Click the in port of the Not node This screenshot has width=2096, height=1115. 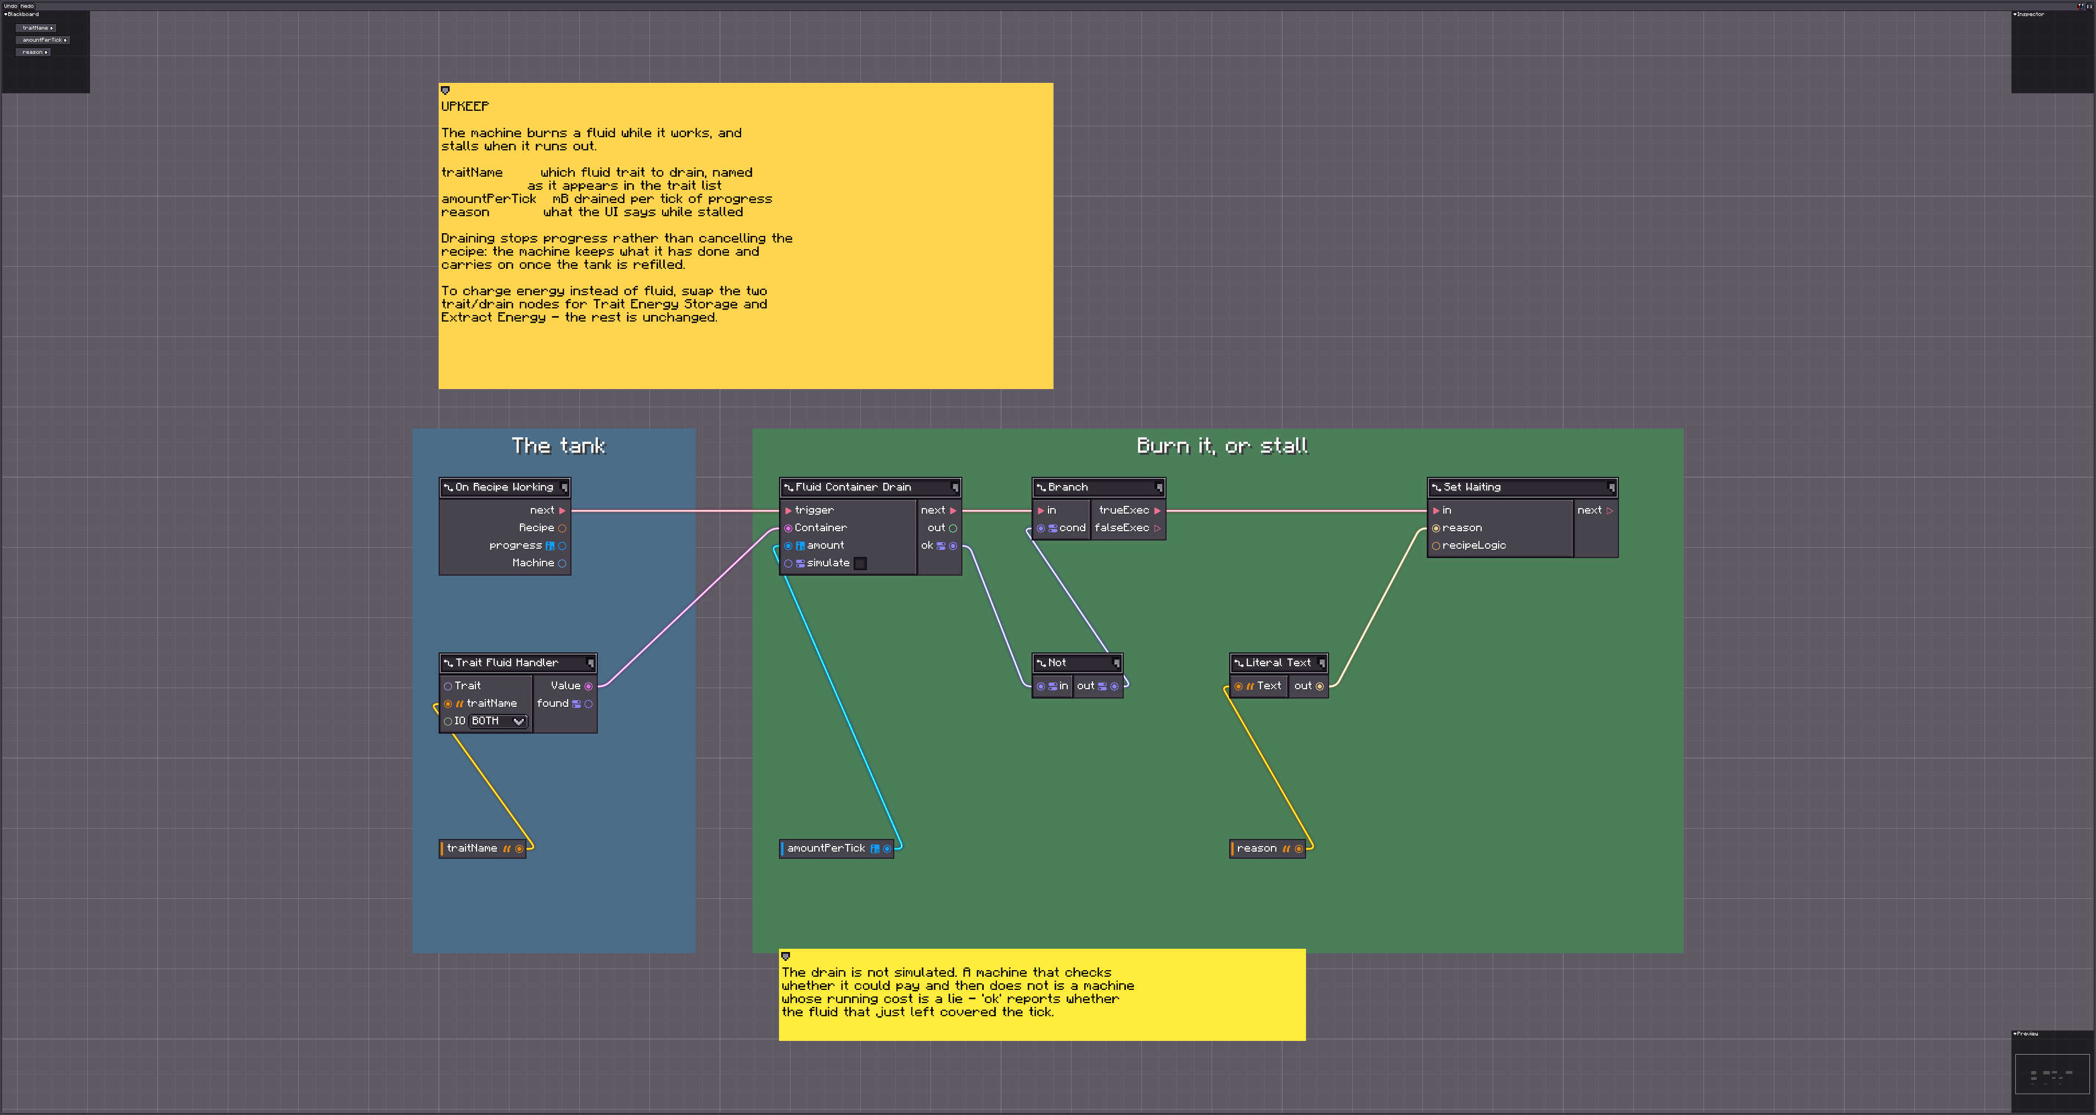pyautogui.click(x=1041, y=686)
